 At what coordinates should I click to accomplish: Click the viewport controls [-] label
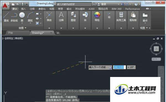[x=4, y=38]
